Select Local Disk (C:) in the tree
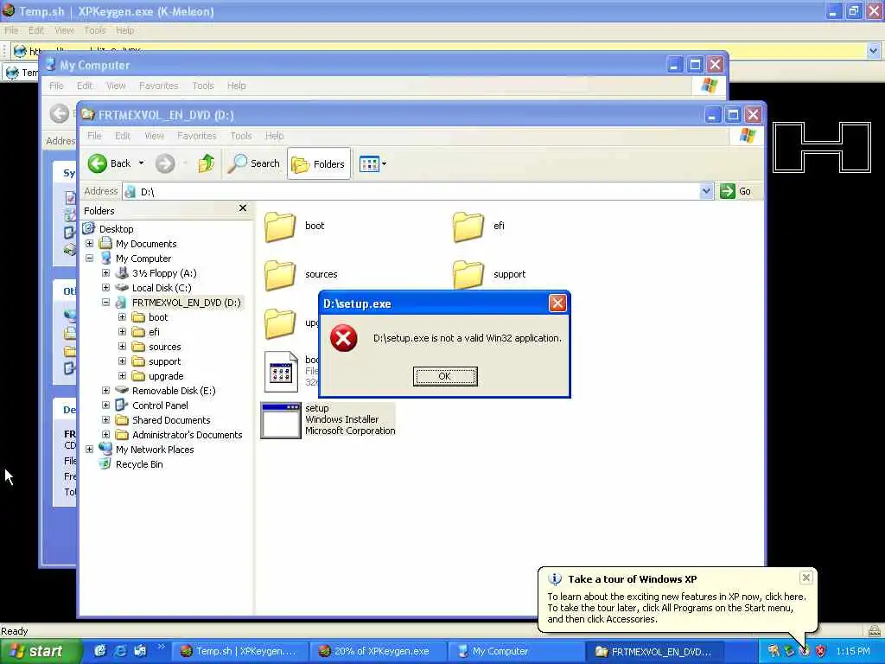Image resolution: width=885 pixels, height=664 pixels. 162,287
